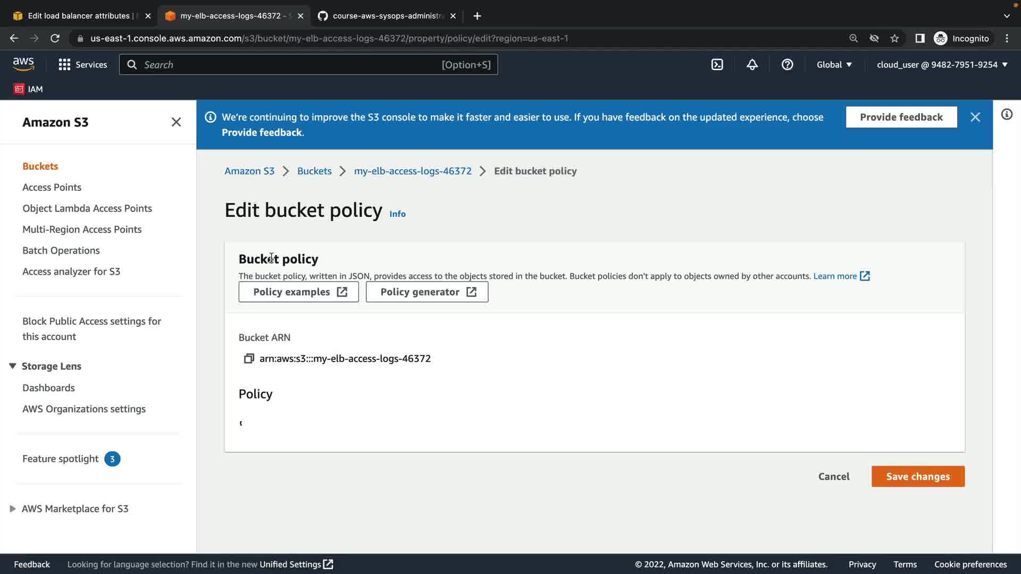Screen dimensions: 1021x574
Task: Close the Amazon S3 sidebar
Action: [x=176, y=122]
